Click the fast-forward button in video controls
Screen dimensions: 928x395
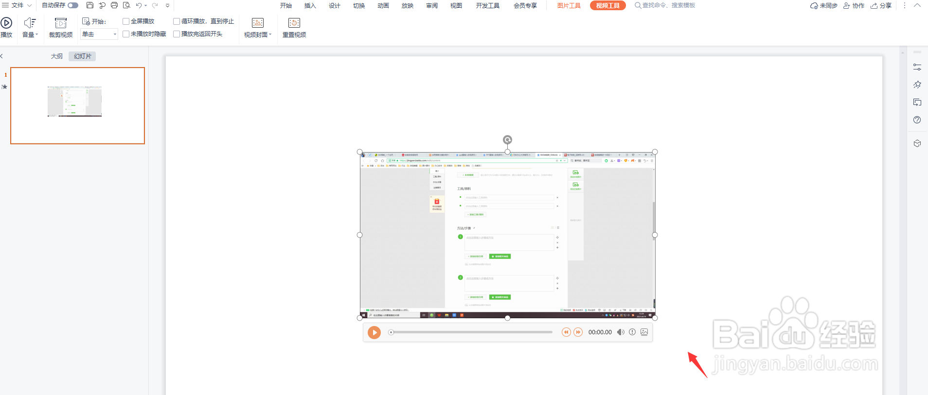tap(578, 332)
